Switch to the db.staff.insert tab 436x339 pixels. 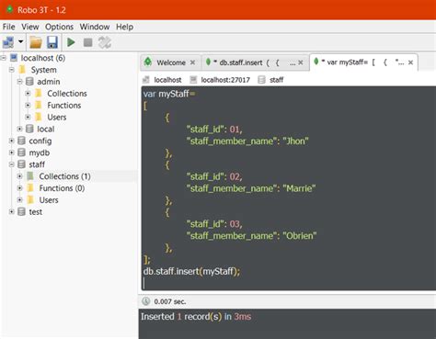coord(255,62)
